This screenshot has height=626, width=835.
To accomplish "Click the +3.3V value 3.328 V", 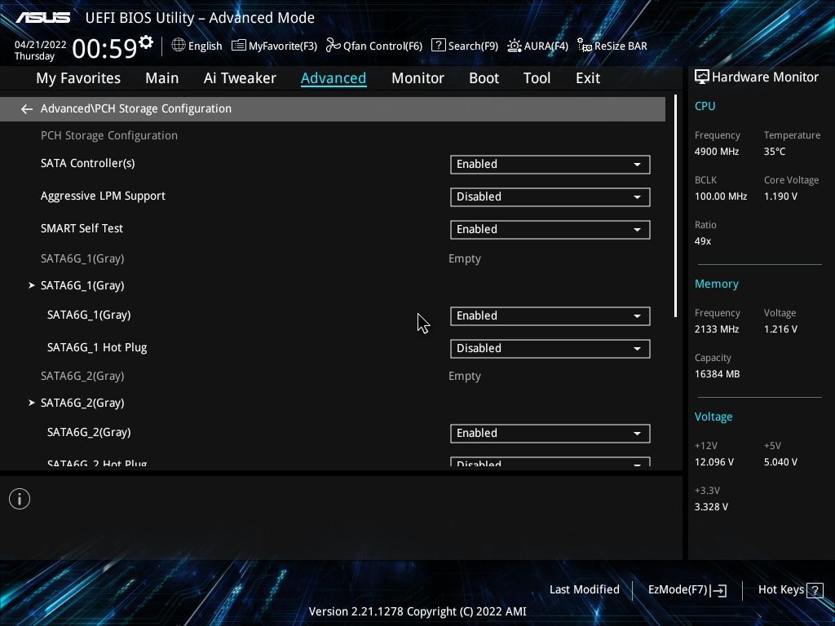I will coord(711,507).
